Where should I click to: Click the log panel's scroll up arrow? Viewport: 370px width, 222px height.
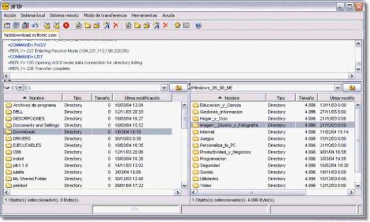pos(358,43)
